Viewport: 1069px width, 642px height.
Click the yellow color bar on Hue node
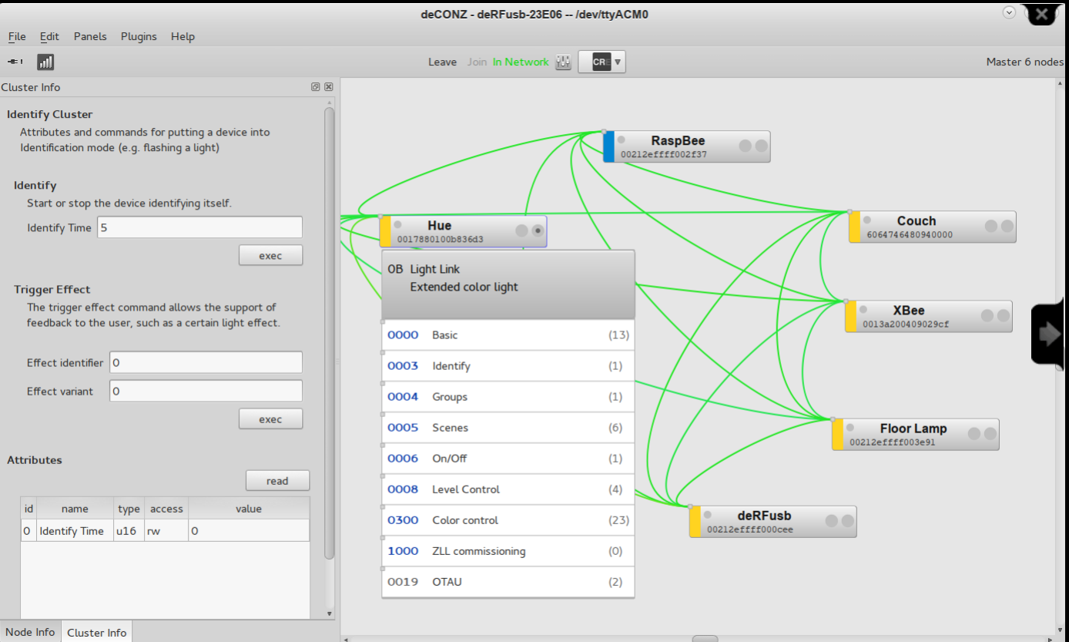pos(385,231)
